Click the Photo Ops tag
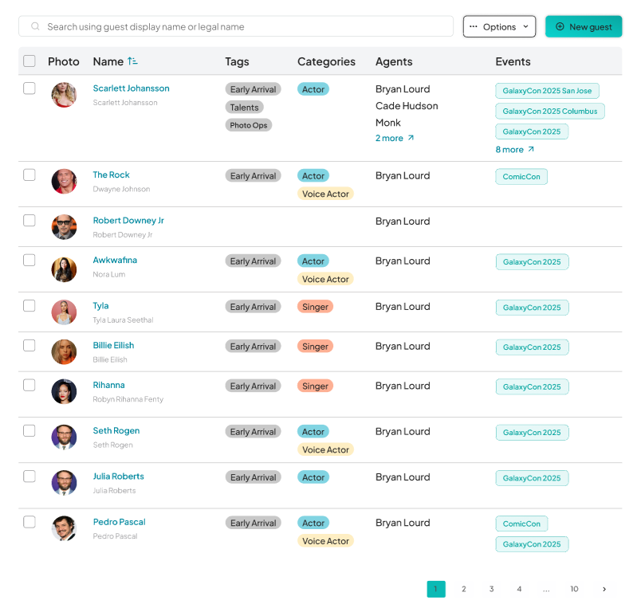 coord(248,125)
